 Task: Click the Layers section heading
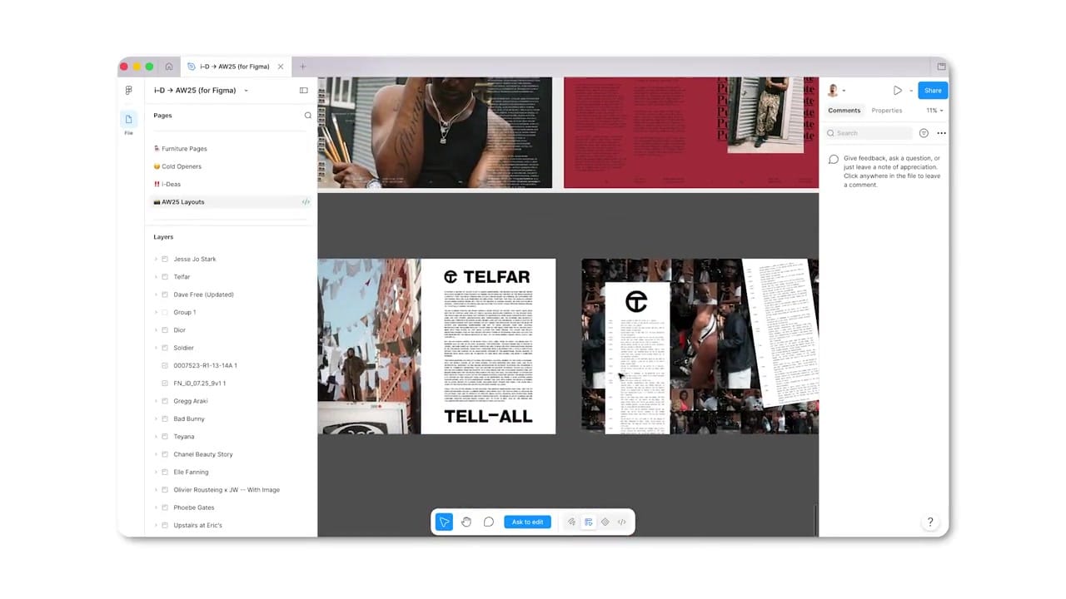coord(163,237)
